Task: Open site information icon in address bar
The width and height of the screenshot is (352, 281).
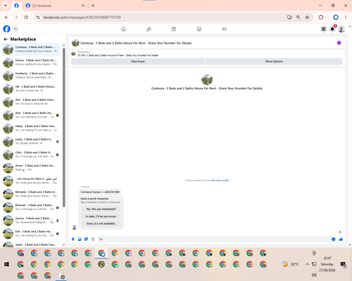Action: coord(38,18)
